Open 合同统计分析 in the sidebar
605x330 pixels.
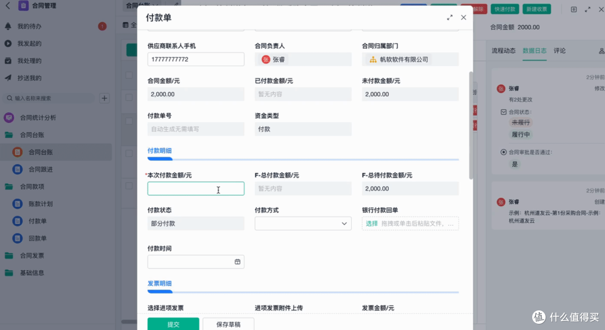38,118
